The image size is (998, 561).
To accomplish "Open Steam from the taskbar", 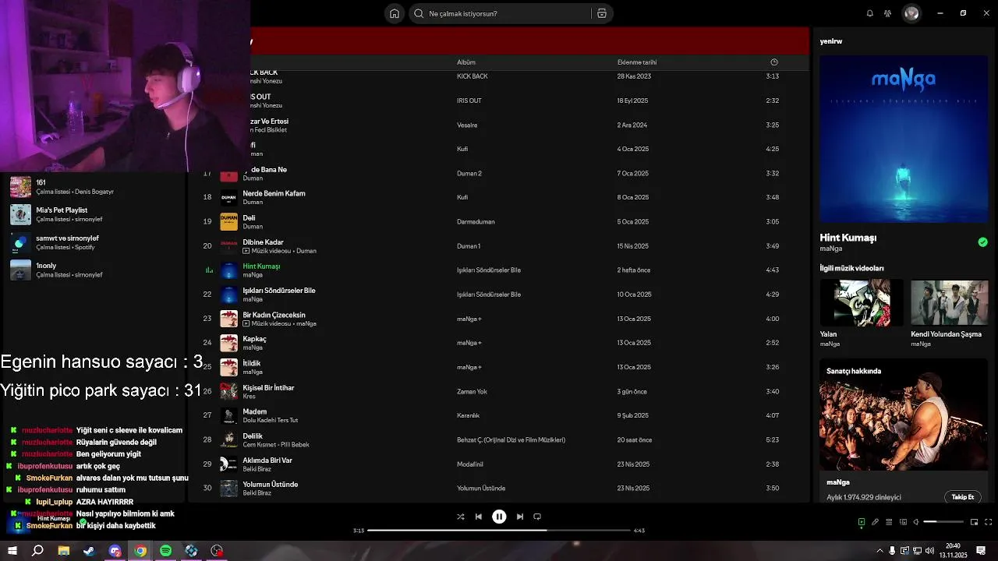I will click(x=89, y=551).
